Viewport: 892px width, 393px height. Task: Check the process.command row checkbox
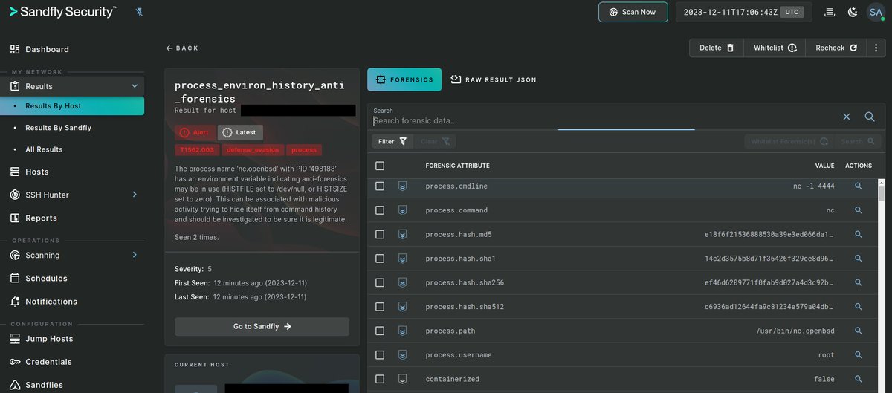point(380,210)
